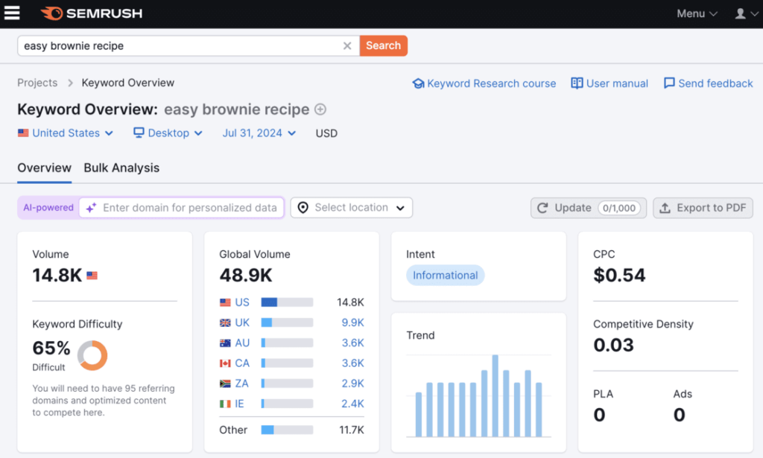Open the Desktop device dropdown
This screenshot has width=763, height=458.
168,133
